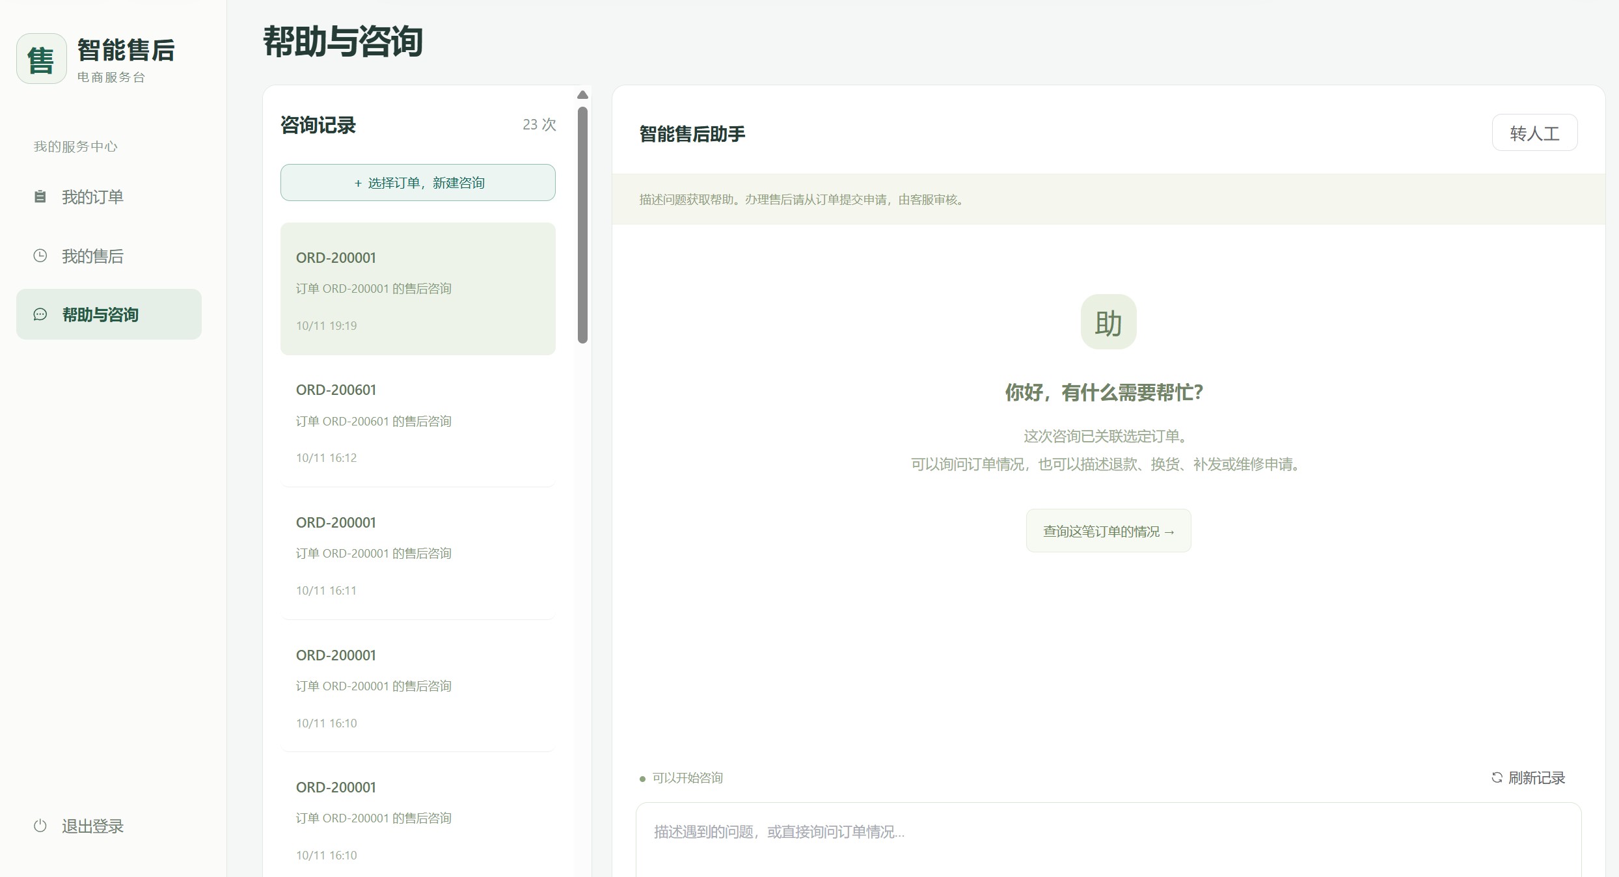Click the consultation list scrollbar thumb

click(x=582, y=224)
